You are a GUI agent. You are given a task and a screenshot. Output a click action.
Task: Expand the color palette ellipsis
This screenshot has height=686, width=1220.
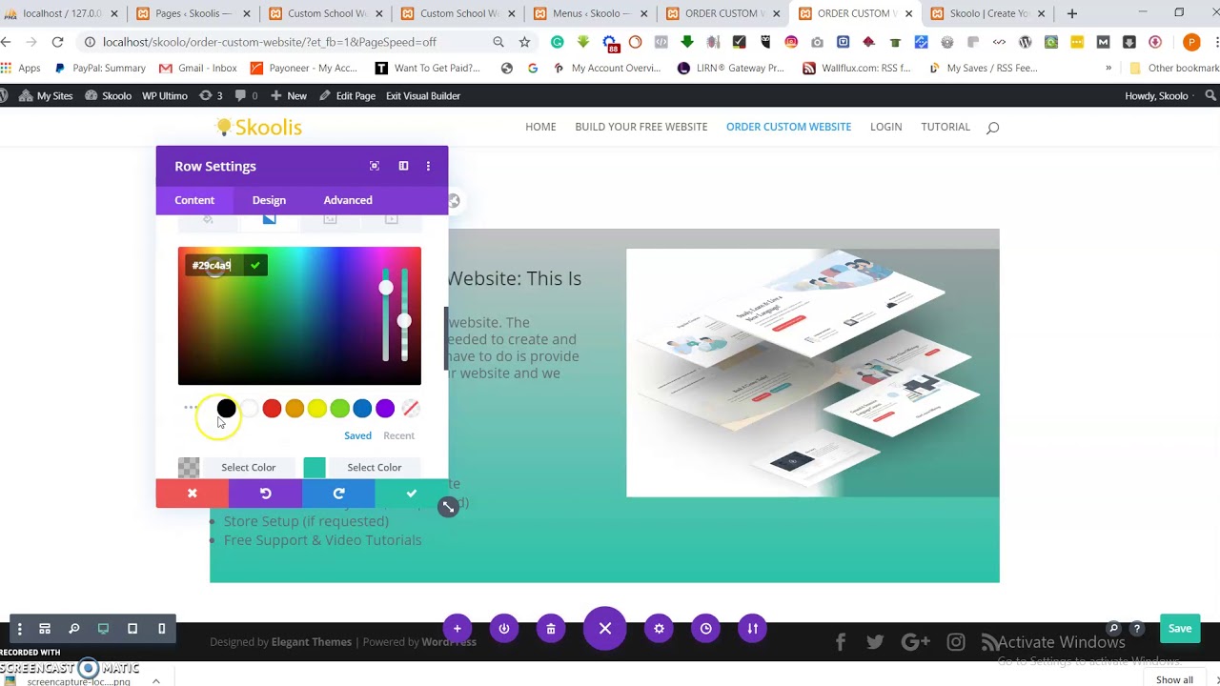[x=191, y=408]
